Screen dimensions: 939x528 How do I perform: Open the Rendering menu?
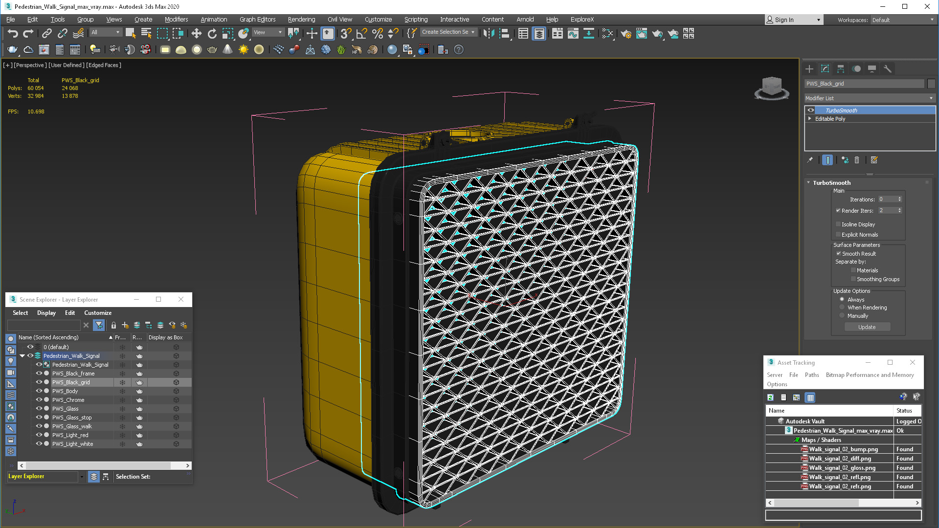[x=301, y=20]
